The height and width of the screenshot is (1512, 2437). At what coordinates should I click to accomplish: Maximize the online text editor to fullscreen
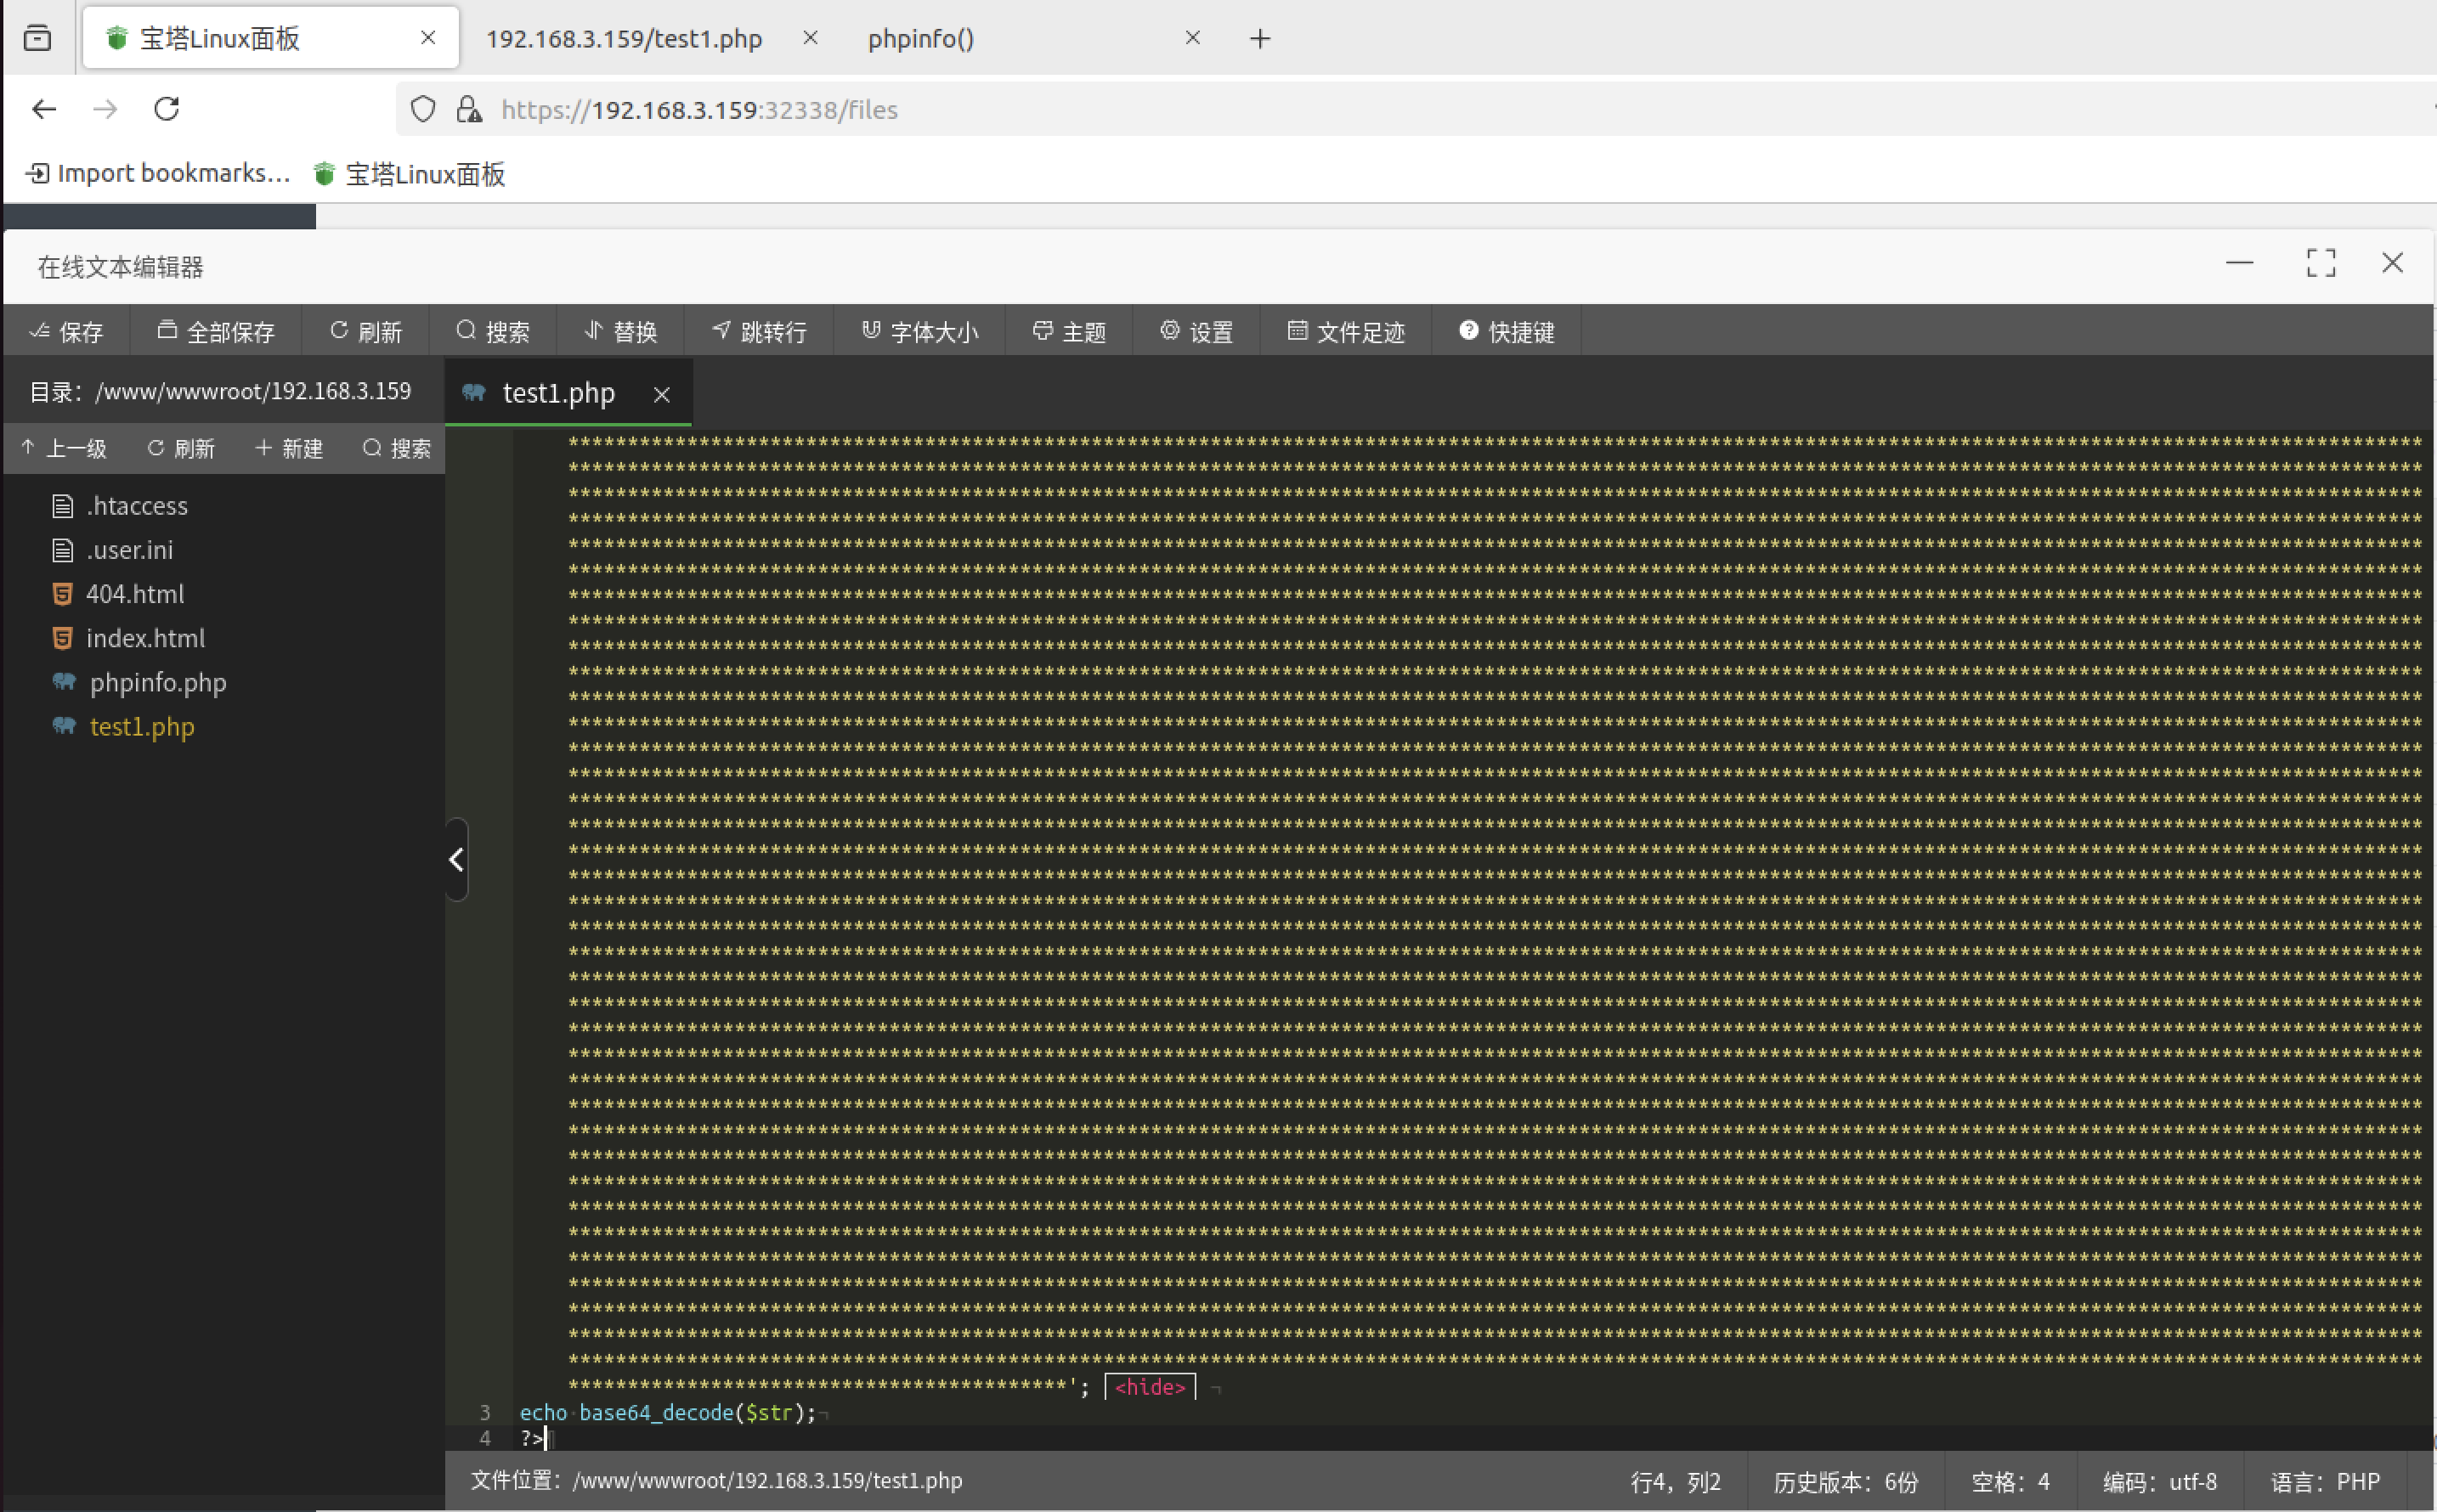2321,263
